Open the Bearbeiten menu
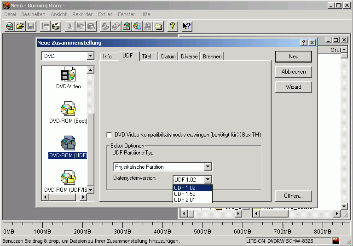The height and width of the screenshot is (246, 353). (33, 14)
